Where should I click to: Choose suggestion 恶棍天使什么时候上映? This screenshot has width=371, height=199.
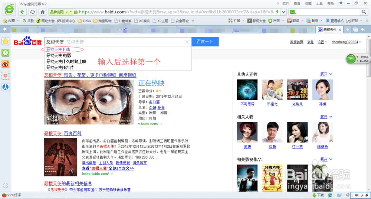[x=66, y=62]
